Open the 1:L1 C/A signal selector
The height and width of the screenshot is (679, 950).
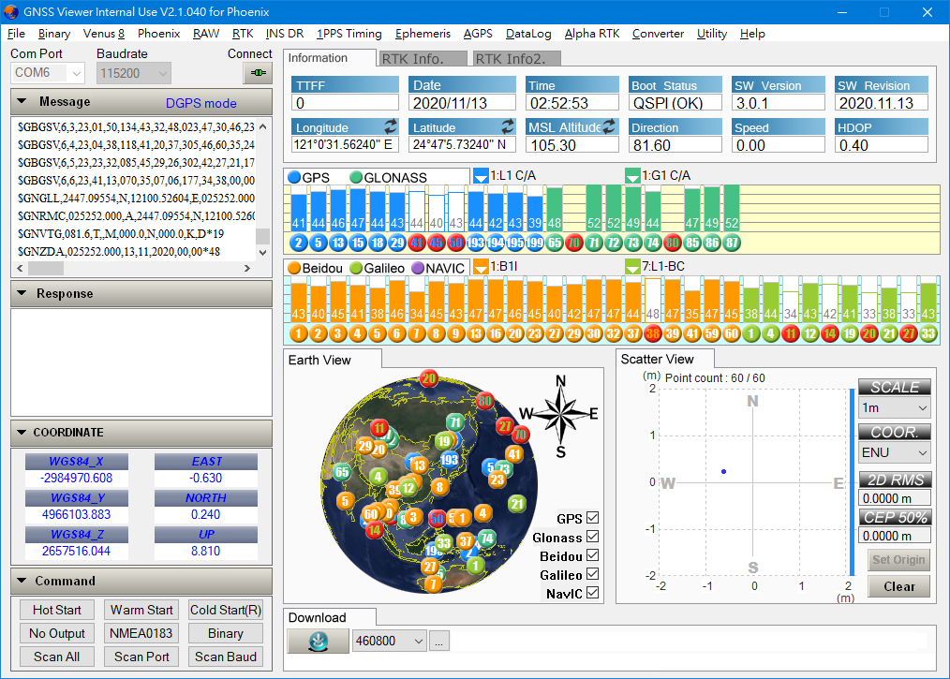tap(481, 176)
